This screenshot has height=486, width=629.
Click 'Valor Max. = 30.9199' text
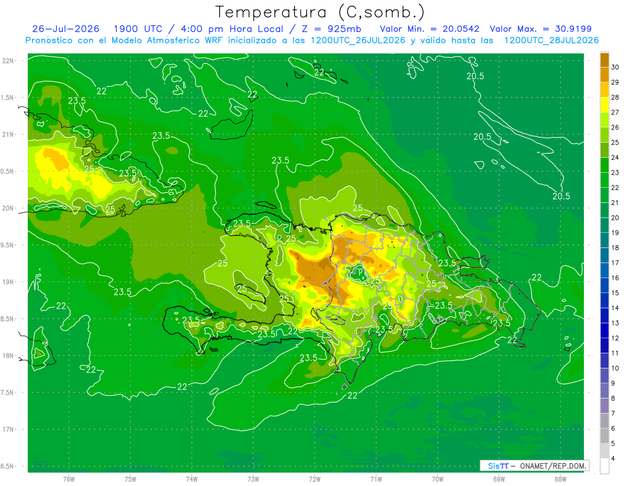tap(540, 29)
